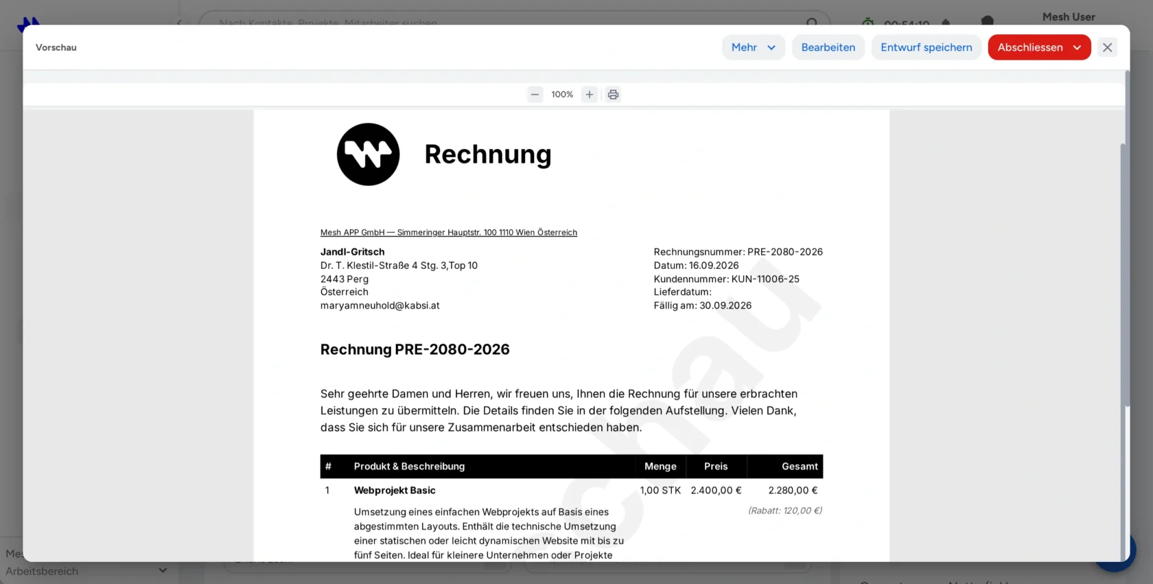Close the Vorschau preview dialog

(1107, 47)
